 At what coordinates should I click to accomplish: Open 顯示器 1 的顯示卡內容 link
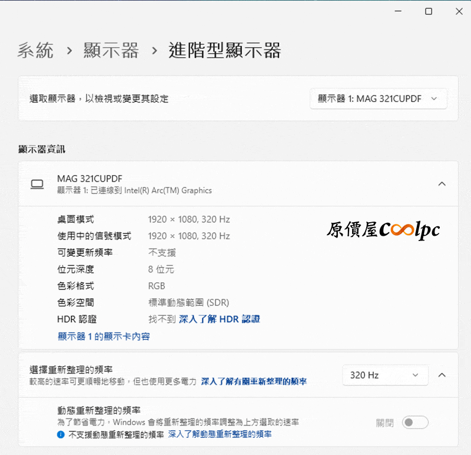[104, 337]
